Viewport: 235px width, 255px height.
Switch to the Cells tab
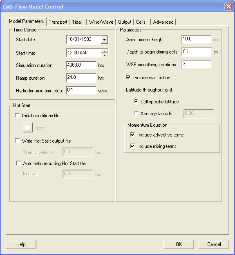tap(141, 22)
